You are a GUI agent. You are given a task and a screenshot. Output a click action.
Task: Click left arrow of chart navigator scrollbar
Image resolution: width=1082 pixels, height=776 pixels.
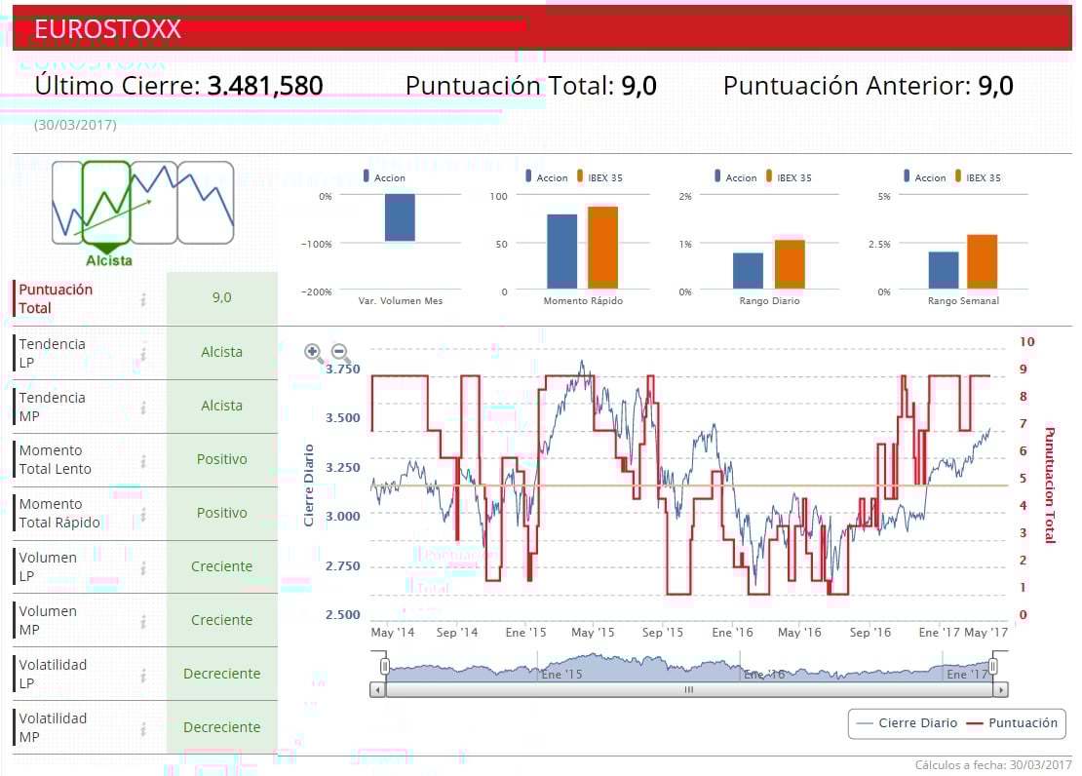(x=377, y=689)
